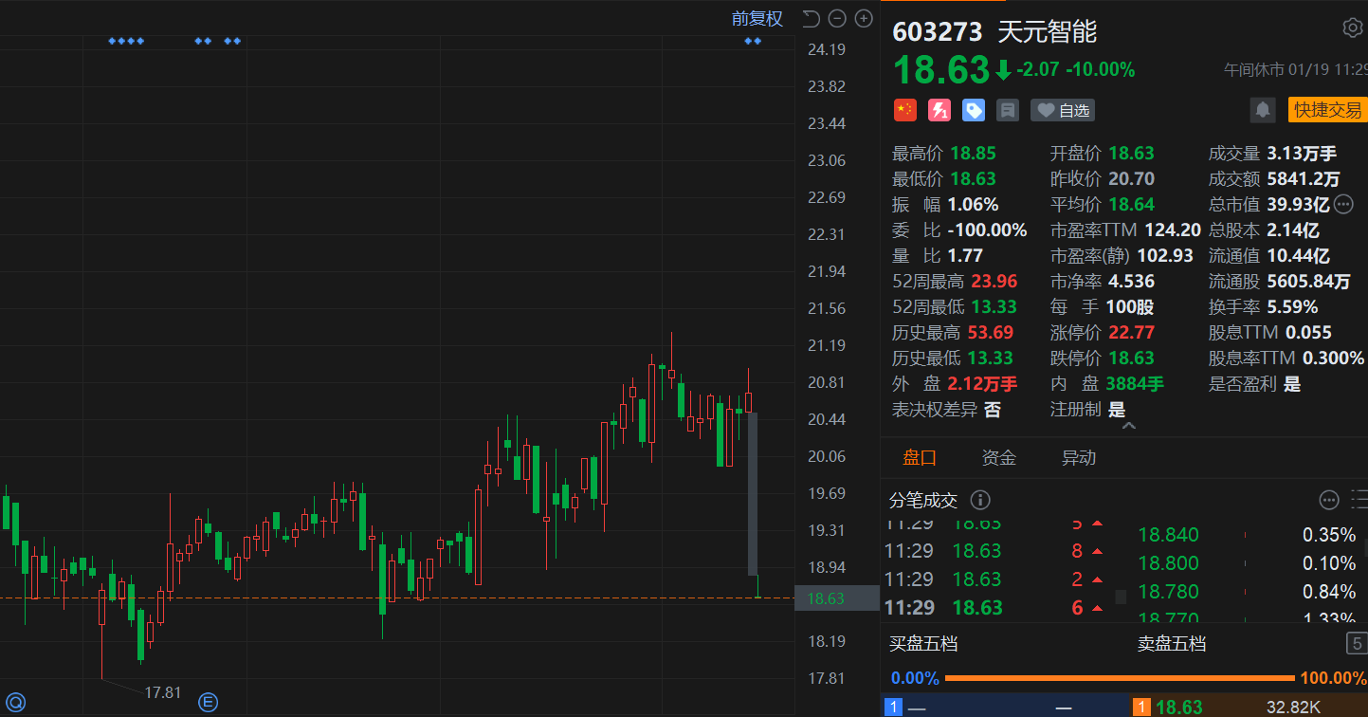
Task: Reset the chart with the undo arrow
Action: tap(811, 18)
